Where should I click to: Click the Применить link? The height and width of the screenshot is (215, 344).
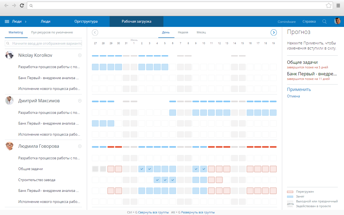pos(299,89)
